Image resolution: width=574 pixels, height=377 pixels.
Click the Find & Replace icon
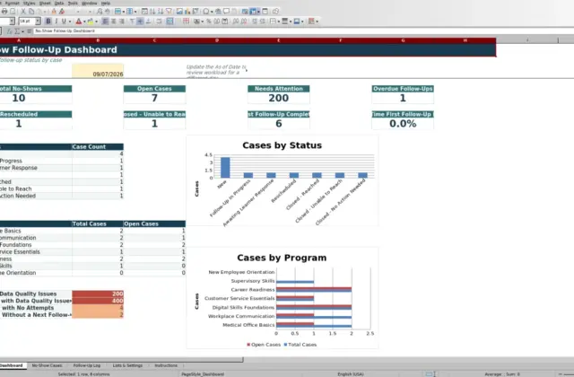pos(100,12)
